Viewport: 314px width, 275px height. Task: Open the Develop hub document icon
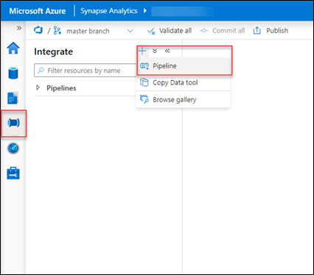[13, 98]
